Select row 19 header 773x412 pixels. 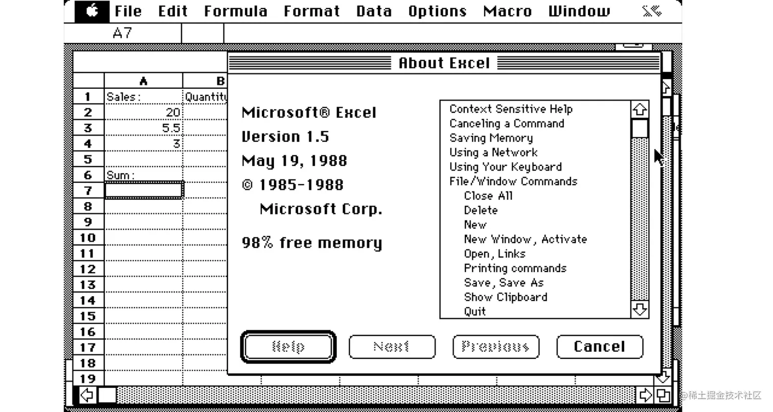coord(88,379)
